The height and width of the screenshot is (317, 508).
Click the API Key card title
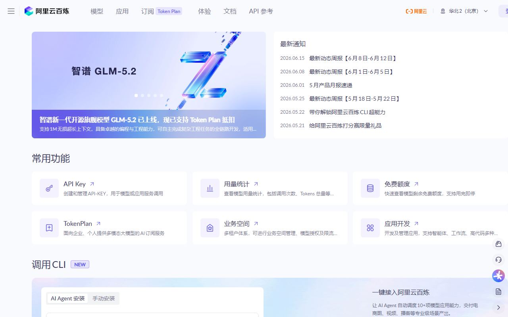point(75,184)
